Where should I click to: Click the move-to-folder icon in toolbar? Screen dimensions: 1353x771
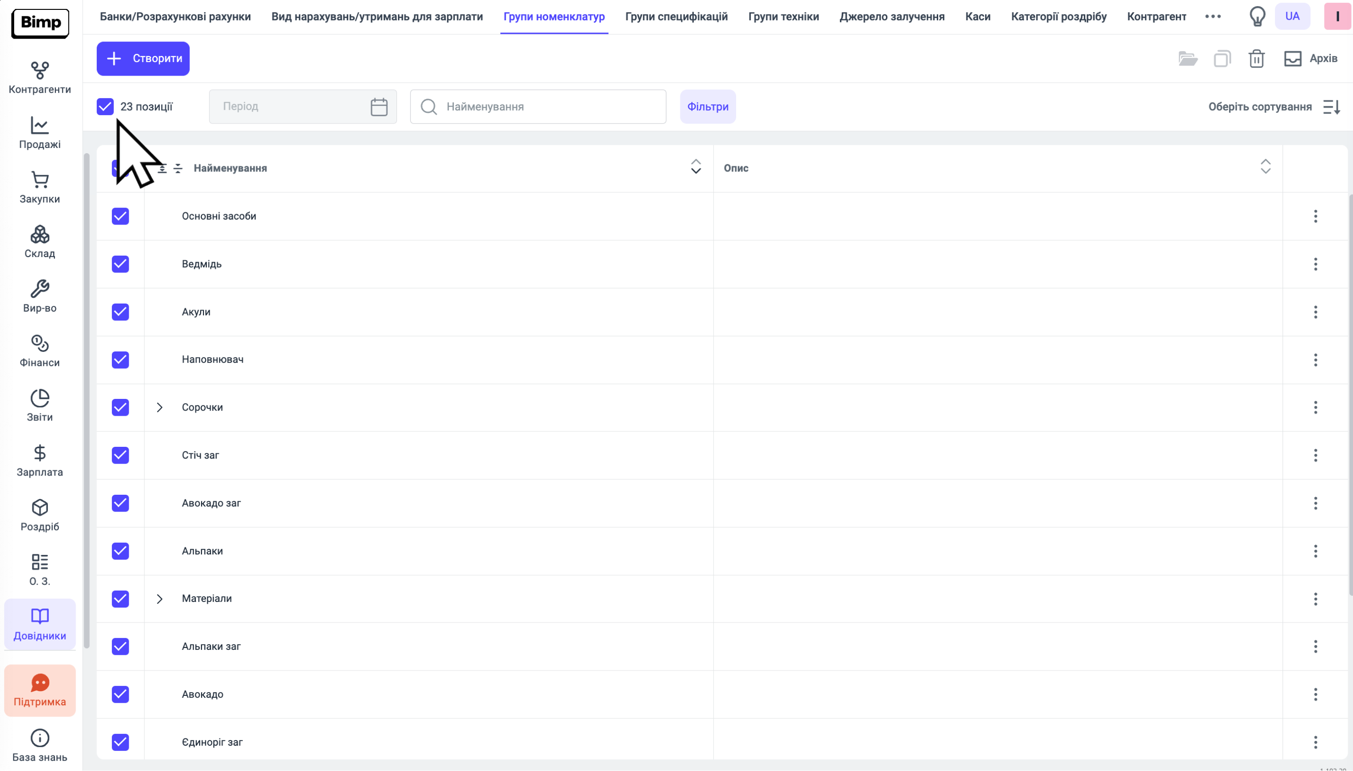tap(1188, 58)
